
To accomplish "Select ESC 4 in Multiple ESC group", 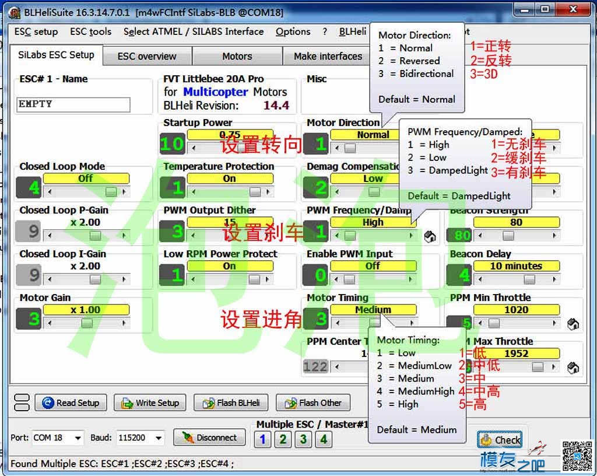I will (x=324, y=439).
